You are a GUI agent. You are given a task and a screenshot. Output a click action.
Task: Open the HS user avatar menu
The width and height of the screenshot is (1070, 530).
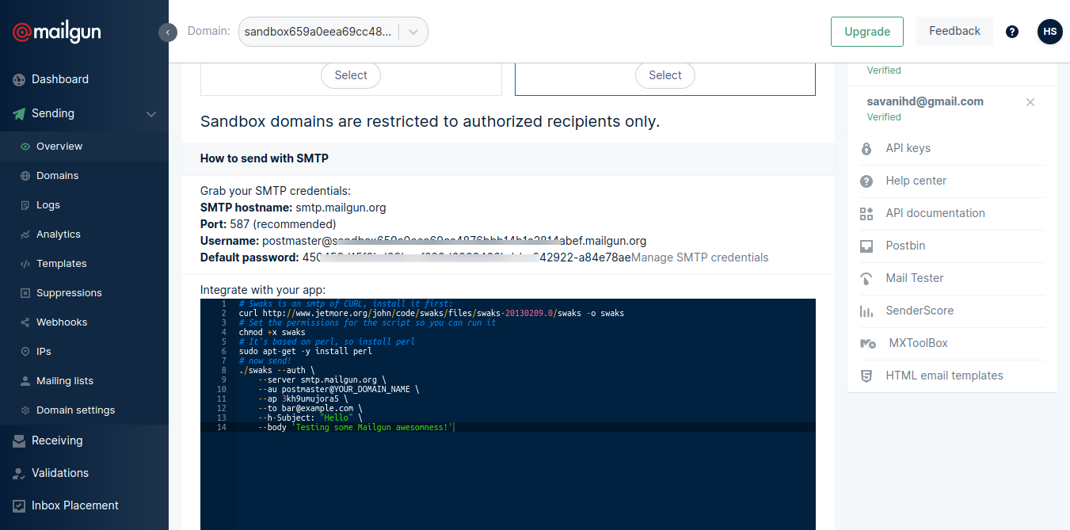click(1049, 32)
